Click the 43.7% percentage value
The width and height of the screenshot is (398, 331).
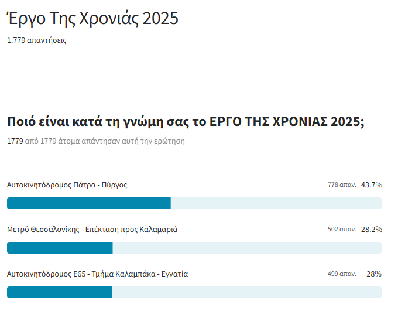371,185
